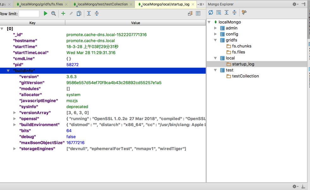Screen dimensions: 310x190
Task: Open the query console icon in Mongo Explorer
Action: click(219, 12)
